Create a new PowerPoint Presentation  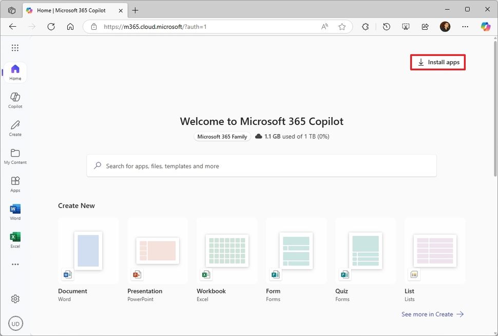158,251
